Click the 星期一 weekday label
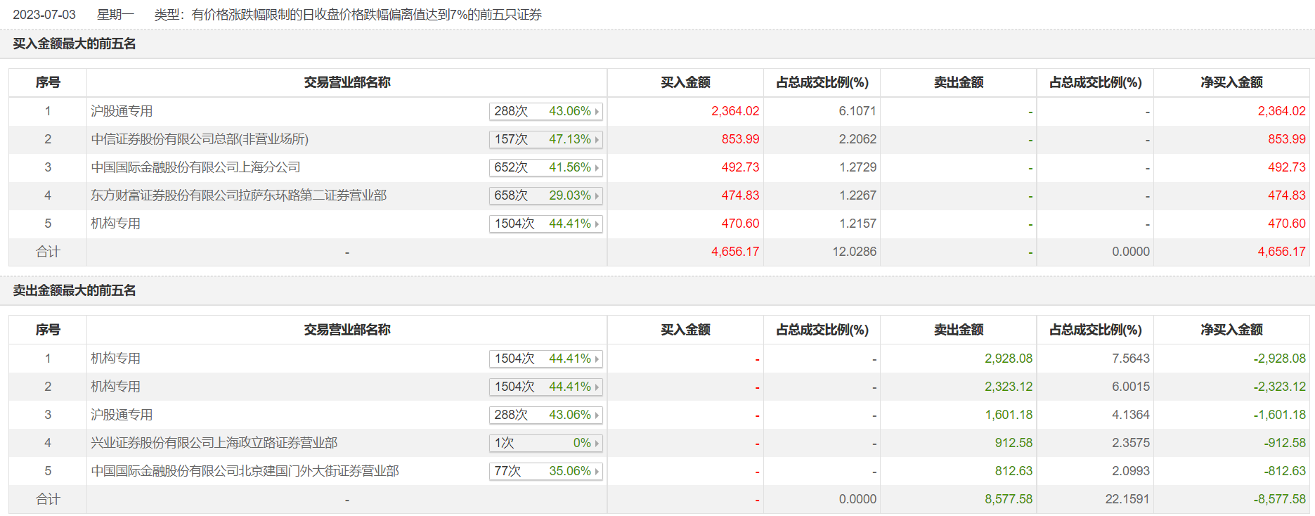Viewport: 1315px width, 516px height. click(x=115, y=15)
